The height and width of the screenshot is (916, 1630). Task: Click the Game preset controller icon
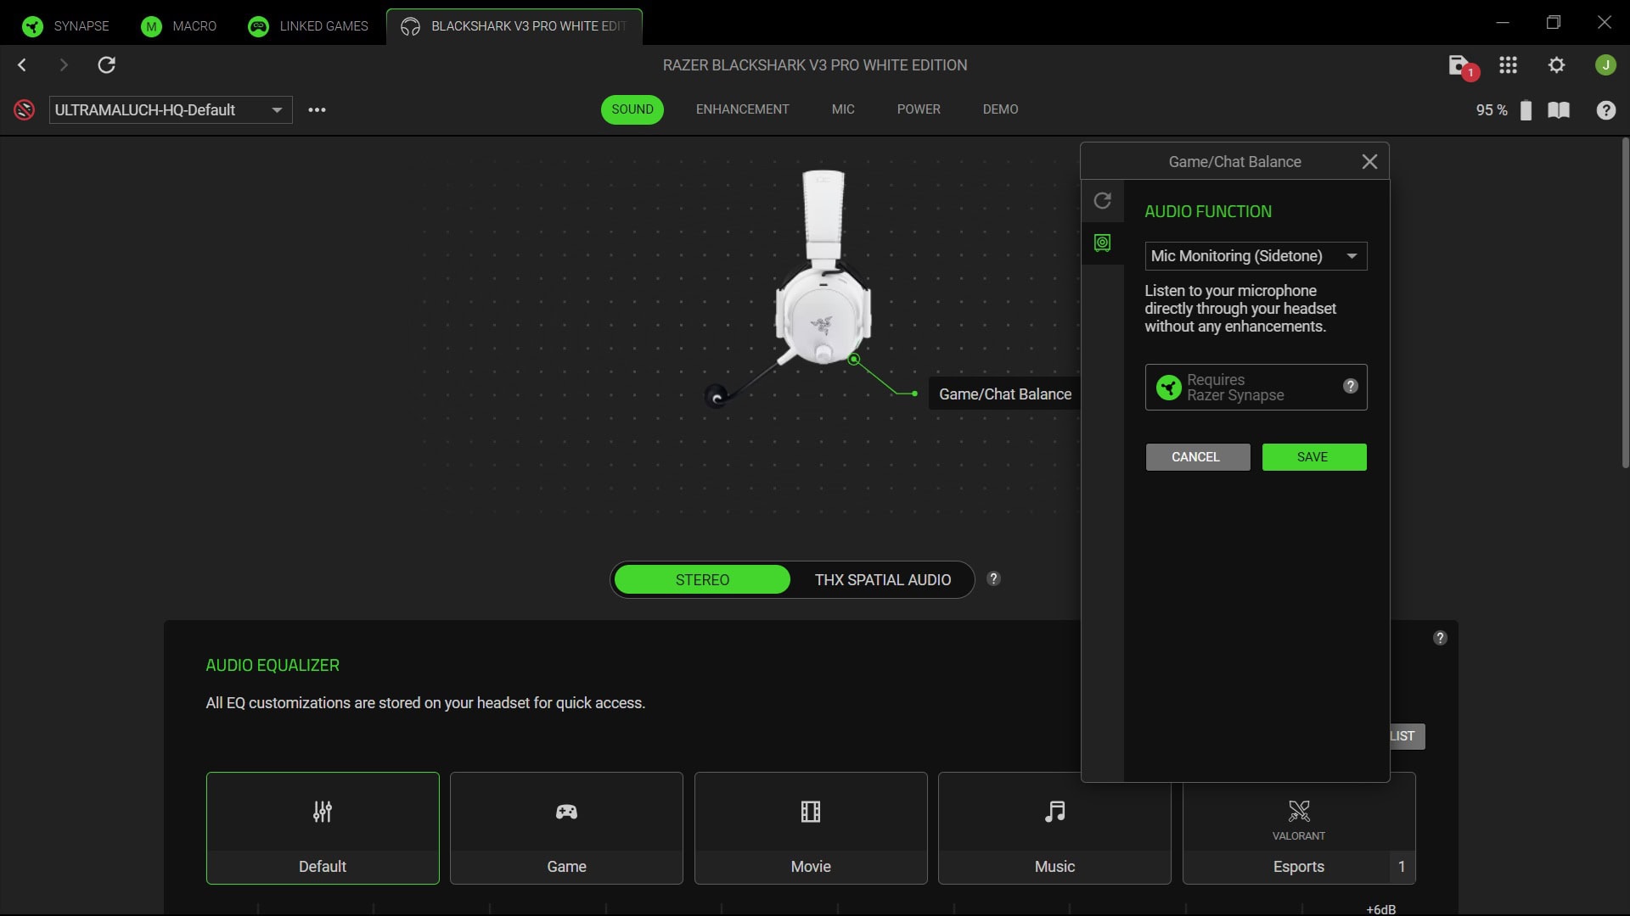click(566, 812)
